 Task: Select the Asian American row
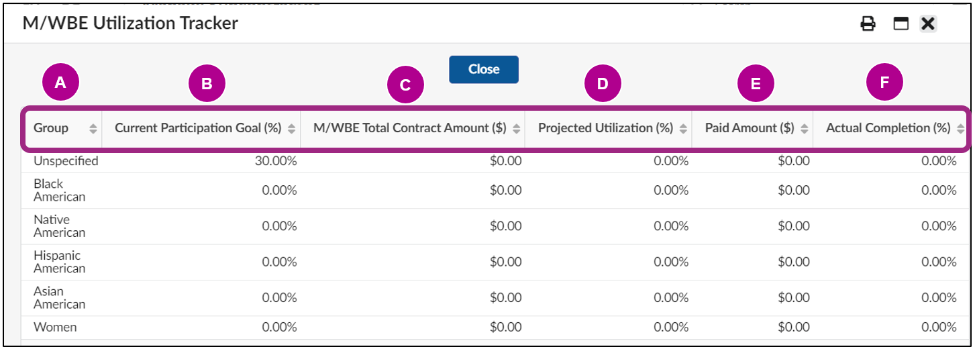[60, 297]
